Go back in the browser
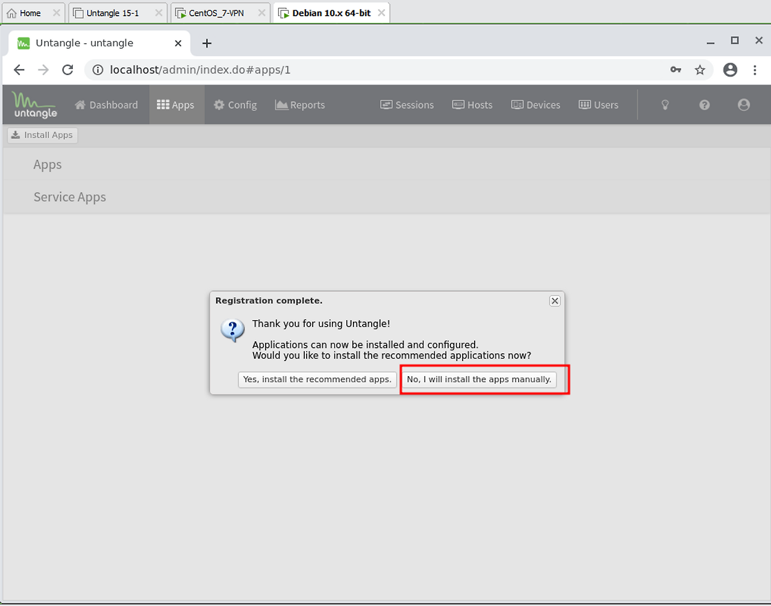Image resolution: width=771 pixels, height=606 pixels. pyautogui.click(x=19, y=70)
